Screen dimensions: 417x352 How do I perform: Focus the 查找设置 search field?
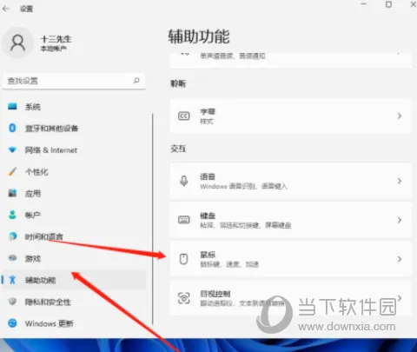point(74,81)
